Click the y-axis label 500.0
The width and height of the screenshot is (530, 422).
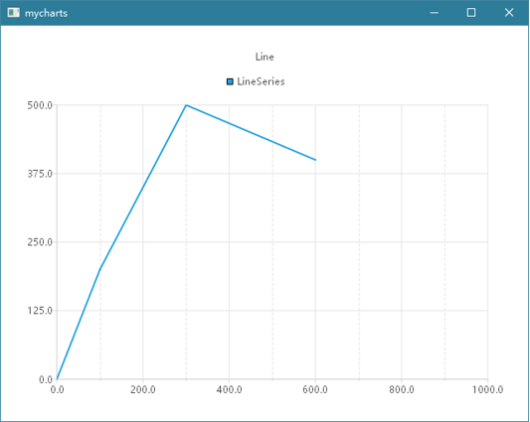click(40, 105)
